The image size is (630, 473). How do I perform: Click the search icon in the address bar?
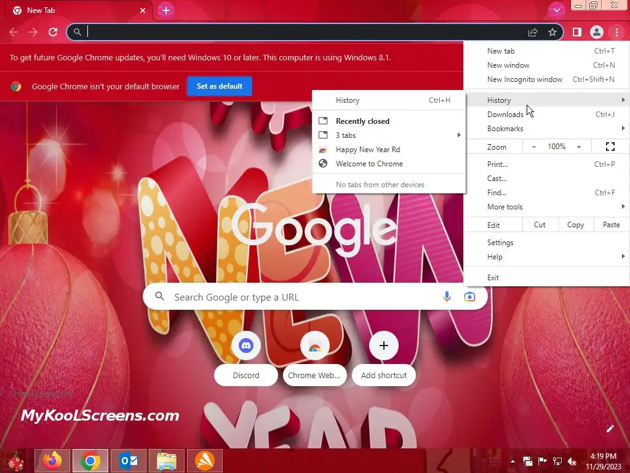77,32
